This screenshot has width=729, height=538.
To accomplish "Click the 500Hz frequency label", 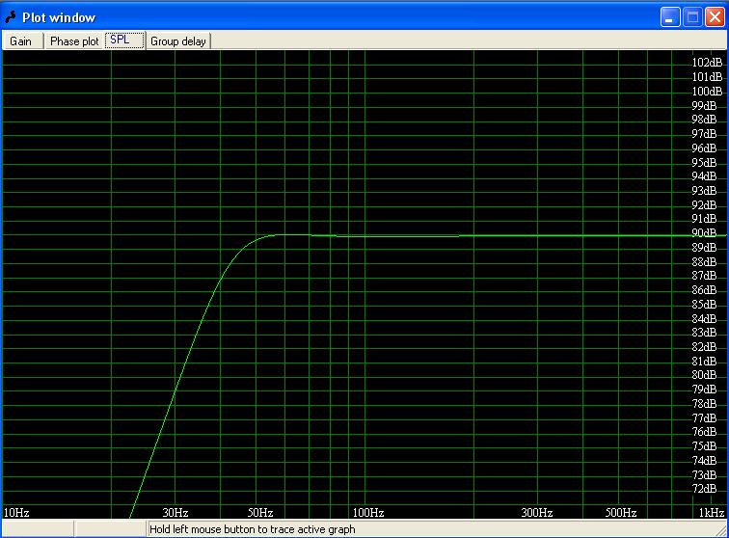I will tap(621, 512).
